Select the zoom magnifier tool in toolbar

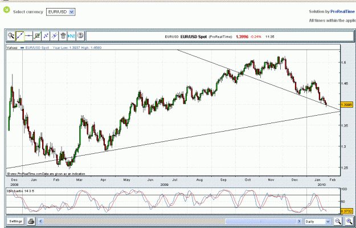click(11, 36)
